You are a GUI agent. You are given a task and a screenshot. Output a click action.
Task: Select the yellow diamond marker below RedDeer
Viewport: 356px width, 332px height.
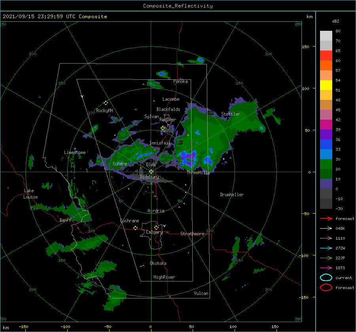pyautogui.click(x=163, y=128)
